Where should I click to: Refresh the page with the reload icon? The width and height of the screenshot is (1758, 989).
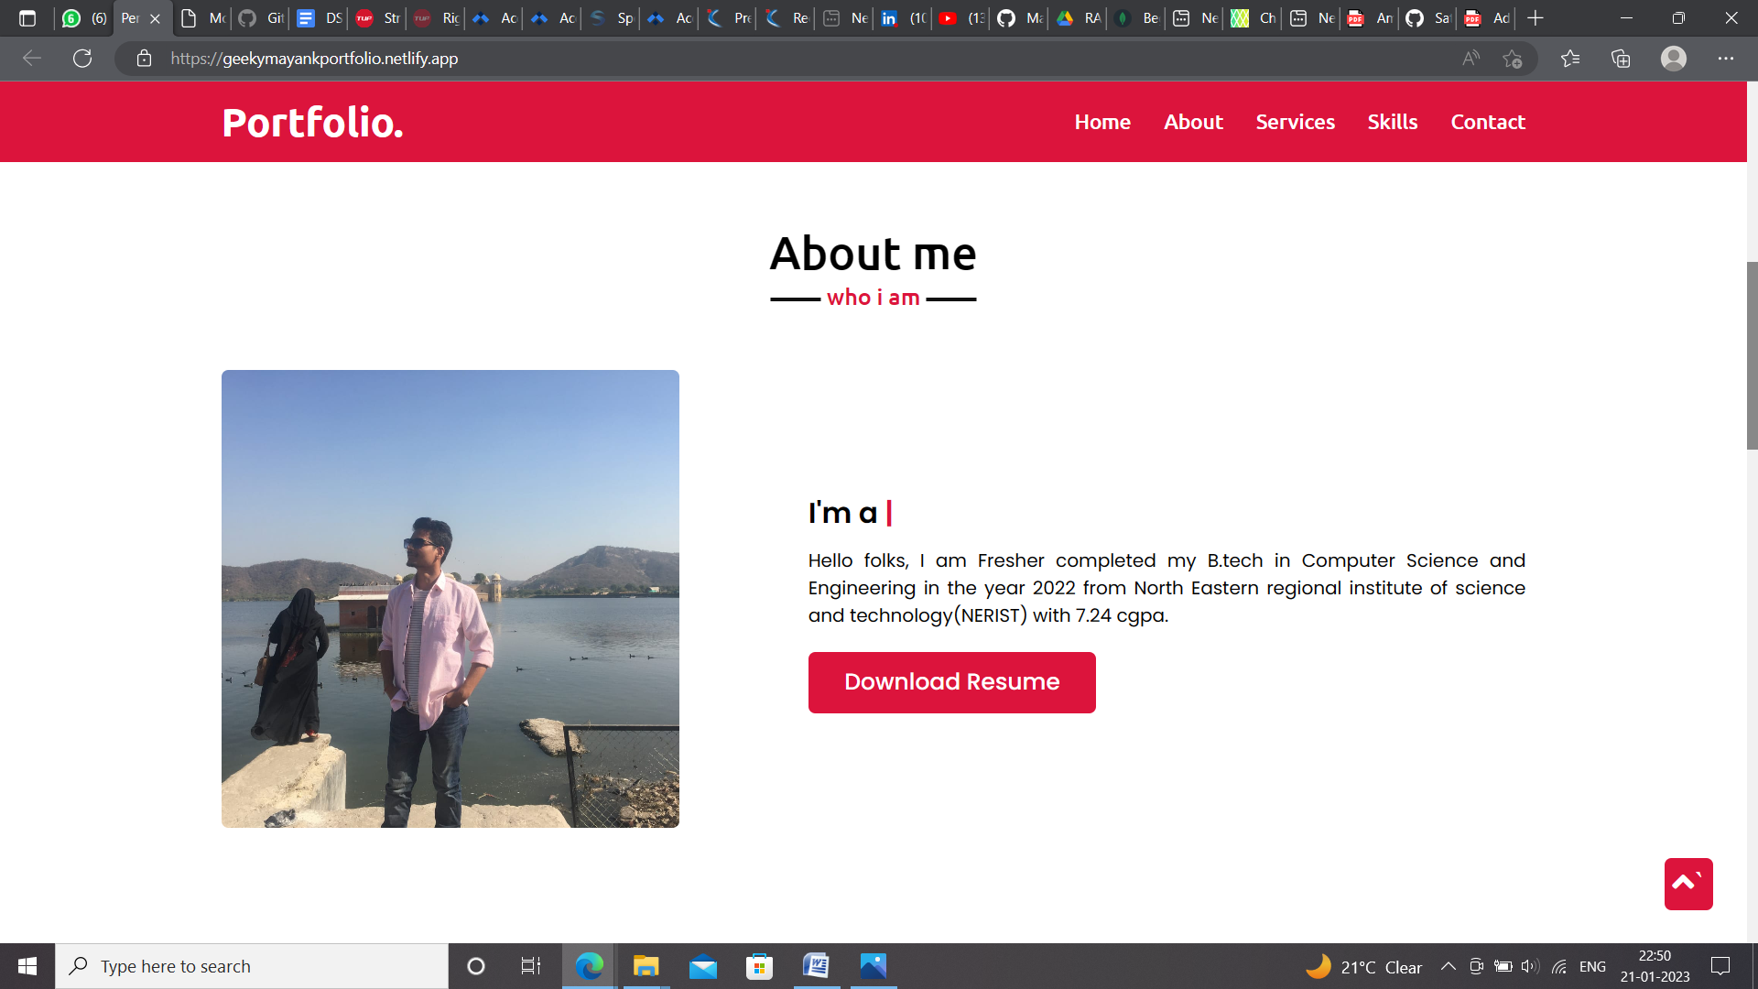pos(82,59)
